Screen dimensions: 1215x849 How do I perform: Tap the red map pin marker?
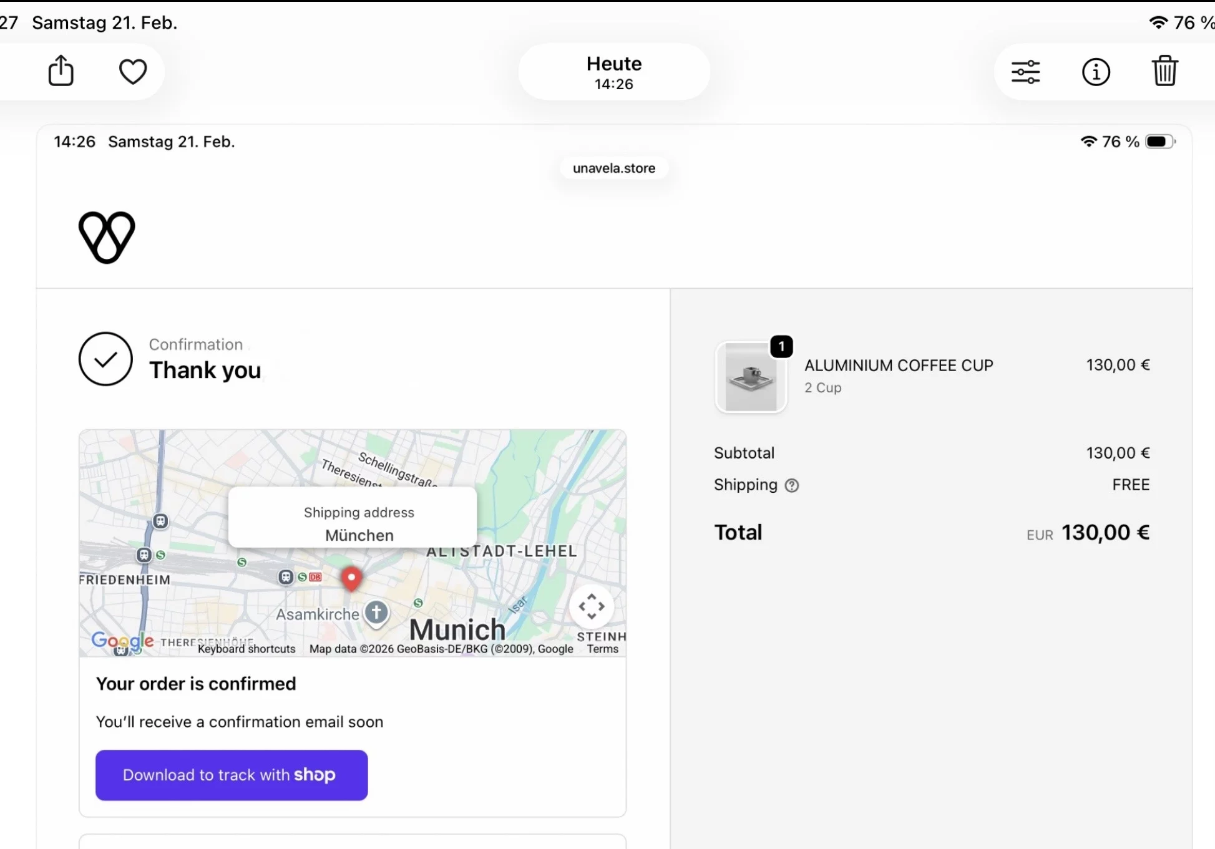351,578
